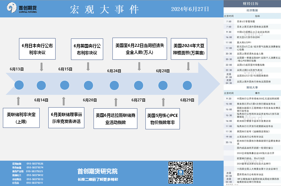Click the row 日本上周买进外国债券及股票
The height and width of the screenshot is (186, 281).
coord(252,27)
